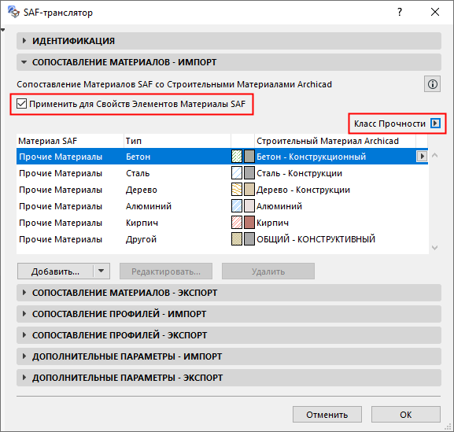Click the Кирпич surface color swatch
Image resolution: width=454 pixels, height=432 pixels.
coord(249,223)
